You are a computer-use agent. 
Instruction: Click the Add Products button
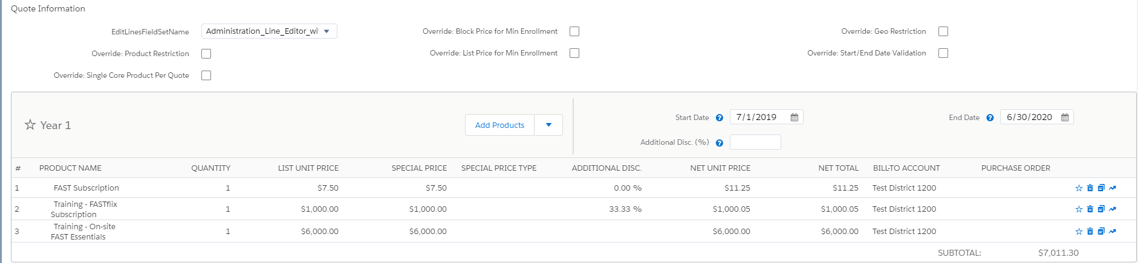(x=499, y=125)
